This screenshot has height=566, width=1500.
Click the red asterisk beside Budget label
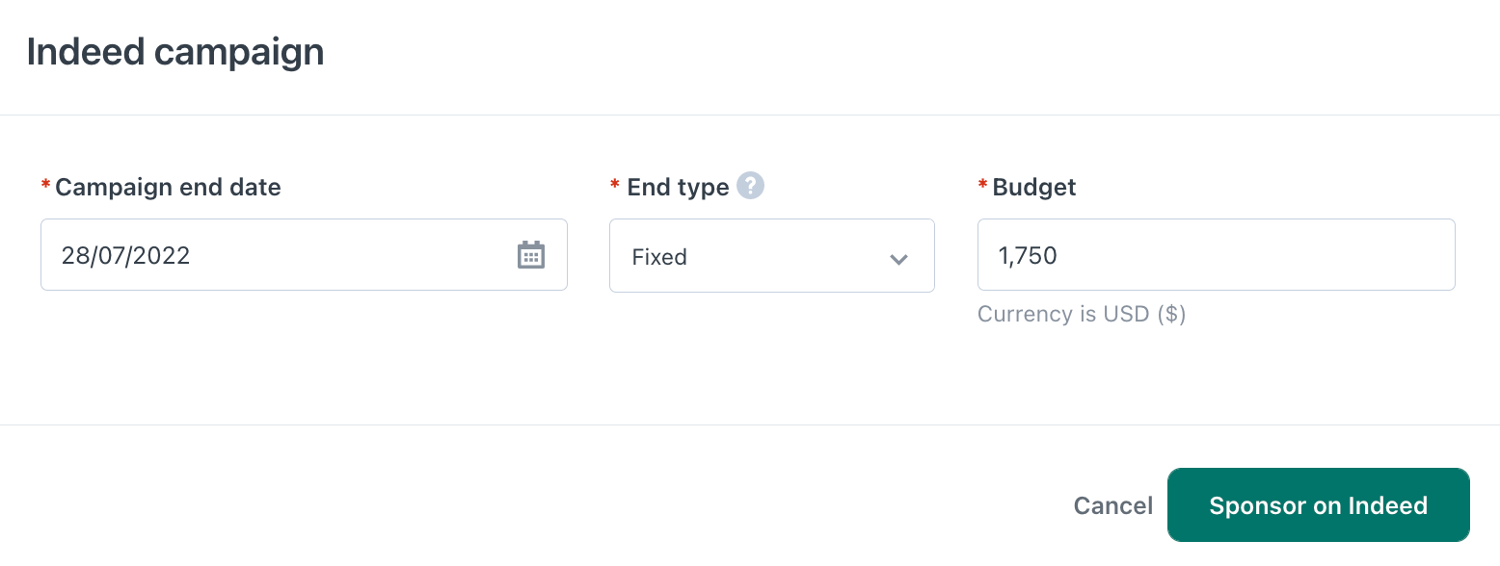tap(982, 185)
